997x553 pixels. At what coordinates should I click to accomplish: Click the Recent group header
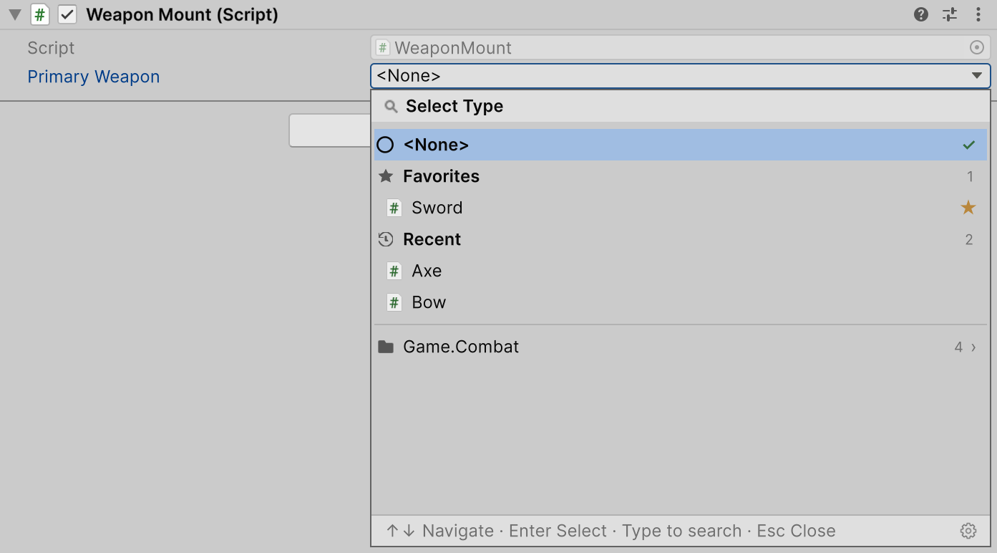coord(681,239)
